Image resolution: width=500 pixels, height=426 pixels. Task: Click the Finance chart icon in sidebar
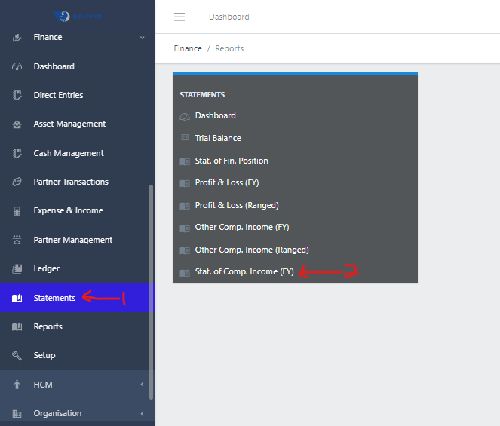click(x=17, y=38)
